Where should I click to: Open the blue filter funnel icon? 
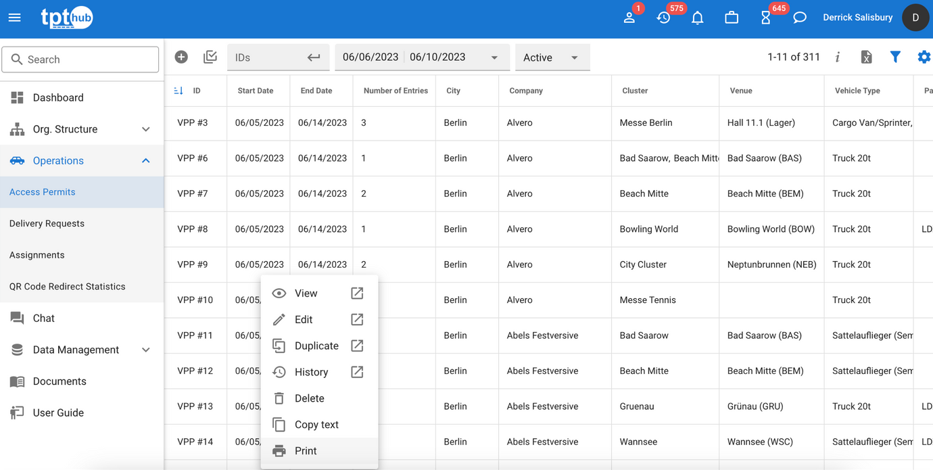[x=895, y=57]
